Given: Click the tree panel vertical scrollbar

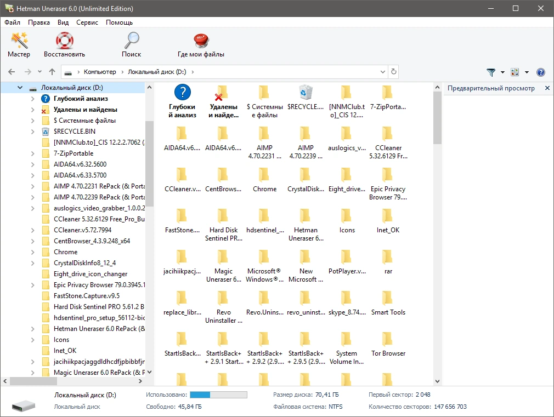Looking at the screenshot, I should pos(149,163).
